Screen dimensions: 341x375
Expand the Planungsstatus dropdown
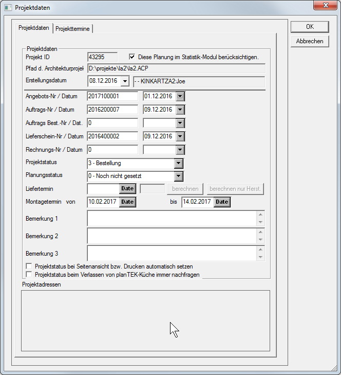tap(179, 176)
